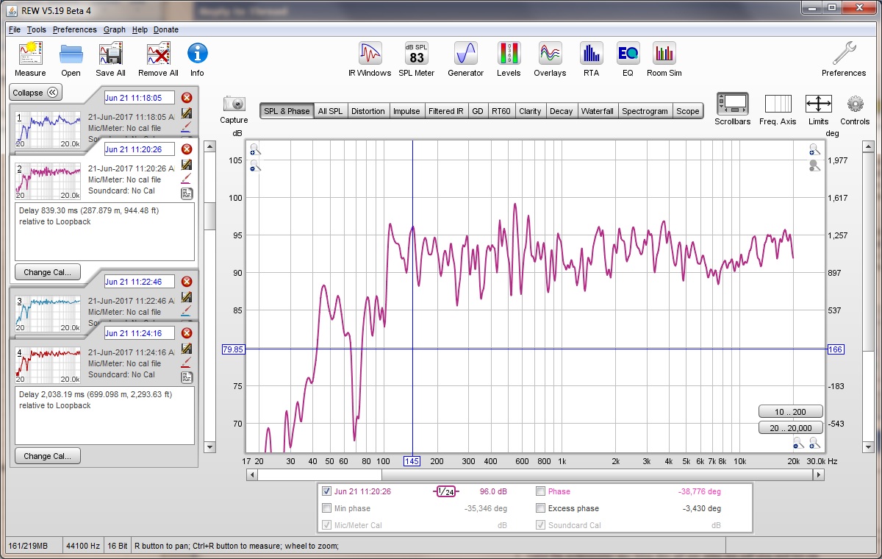Image resolution: width=882 pixels, height=559 pixels.
Task: Open the Room Sim tool
Action: point(664,54)
